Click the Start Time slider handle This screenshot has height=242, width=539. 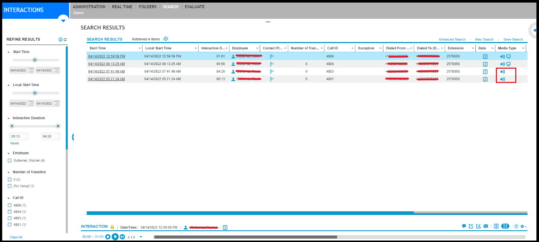(x=35, y=60)
